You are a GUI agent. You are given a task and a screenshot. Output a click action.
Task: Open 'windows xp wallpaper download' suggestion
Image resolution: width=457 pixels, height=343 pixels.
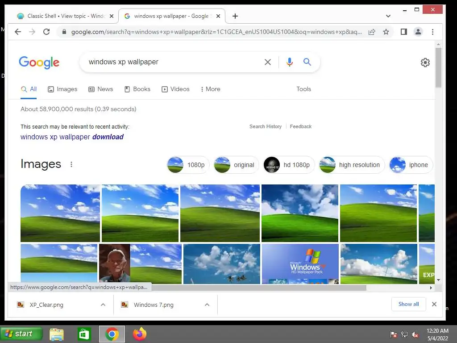(x=72, y=137)
